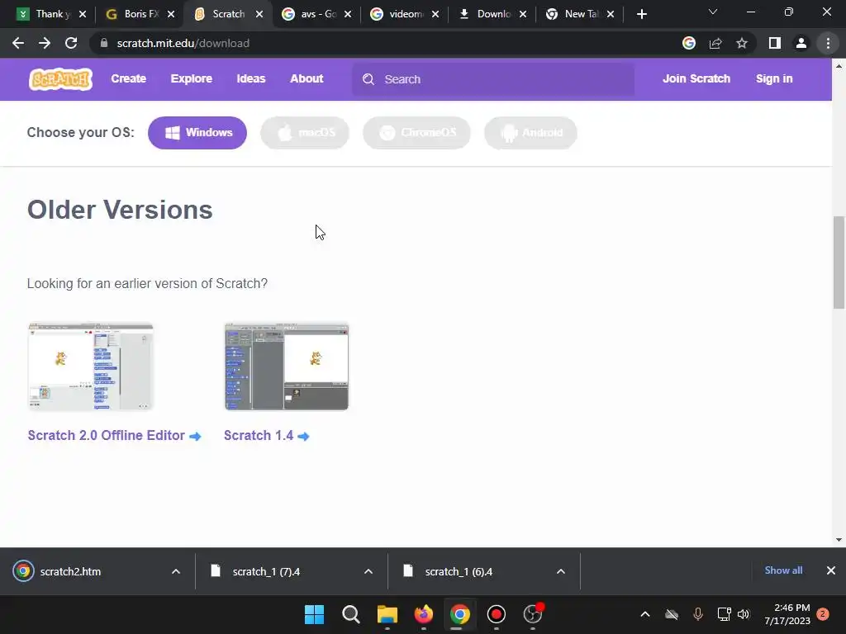The height and width of the screenshot is (634, 846).
Task: Expand options for scratch_1 (7).4 download
Action: [x=368, y=571]
